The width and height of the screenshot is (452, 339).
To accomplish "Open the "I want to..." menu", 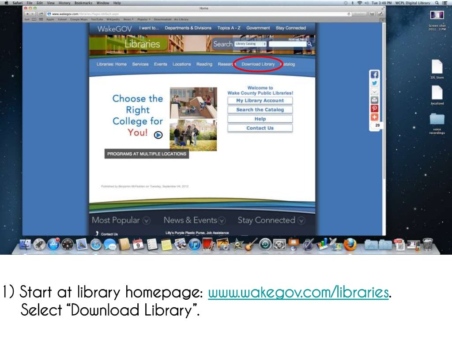I will point(149,28).
